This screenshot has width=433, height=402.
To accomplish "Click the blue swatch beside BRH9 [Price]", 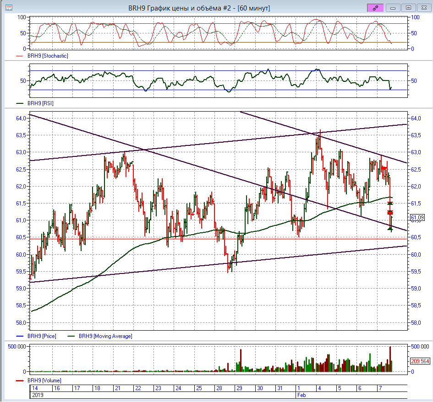I will click(x=20, y=336).
